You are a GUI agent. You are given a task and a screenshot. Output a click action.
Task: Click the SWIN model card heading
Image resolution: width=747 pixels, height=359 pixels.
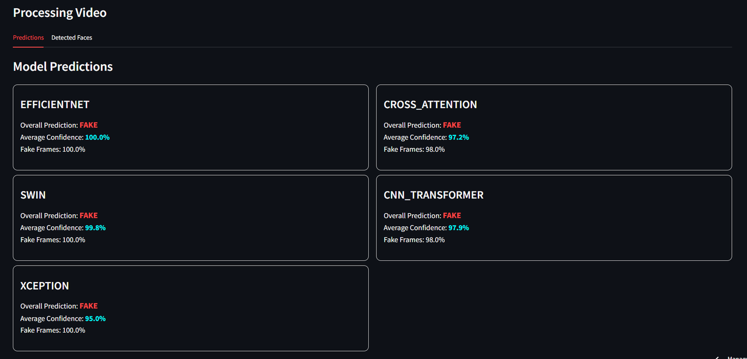[x=33, y=195]
